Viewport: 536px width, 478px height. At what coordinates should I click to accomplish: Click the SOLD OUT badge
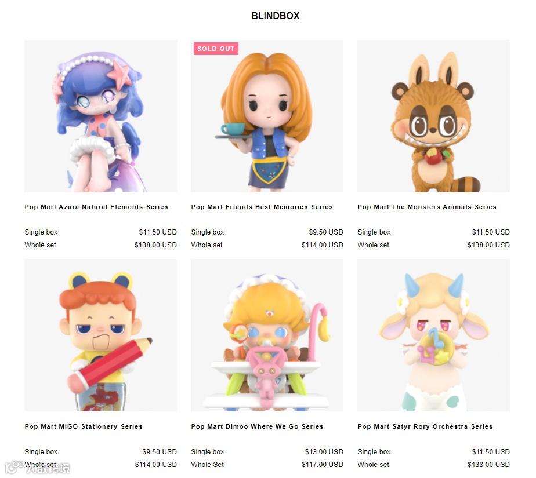click(x=216, y=49)
